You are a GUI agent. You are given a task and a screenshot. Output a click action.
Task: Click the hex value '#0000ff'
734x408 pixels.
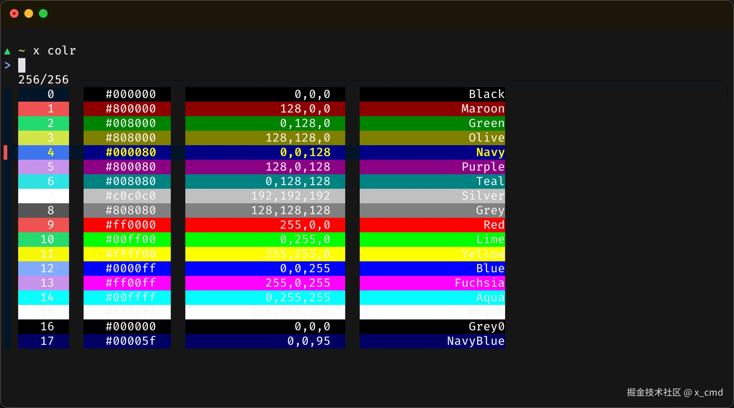(x=131, y=269)
